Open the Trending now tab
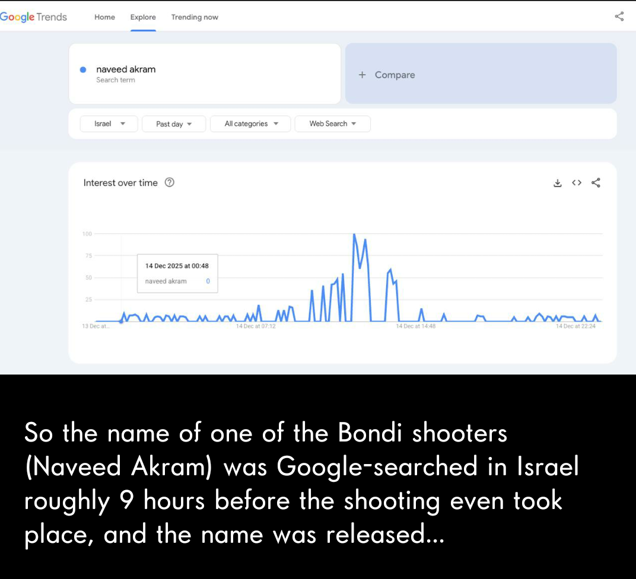 tap(195, 17)
